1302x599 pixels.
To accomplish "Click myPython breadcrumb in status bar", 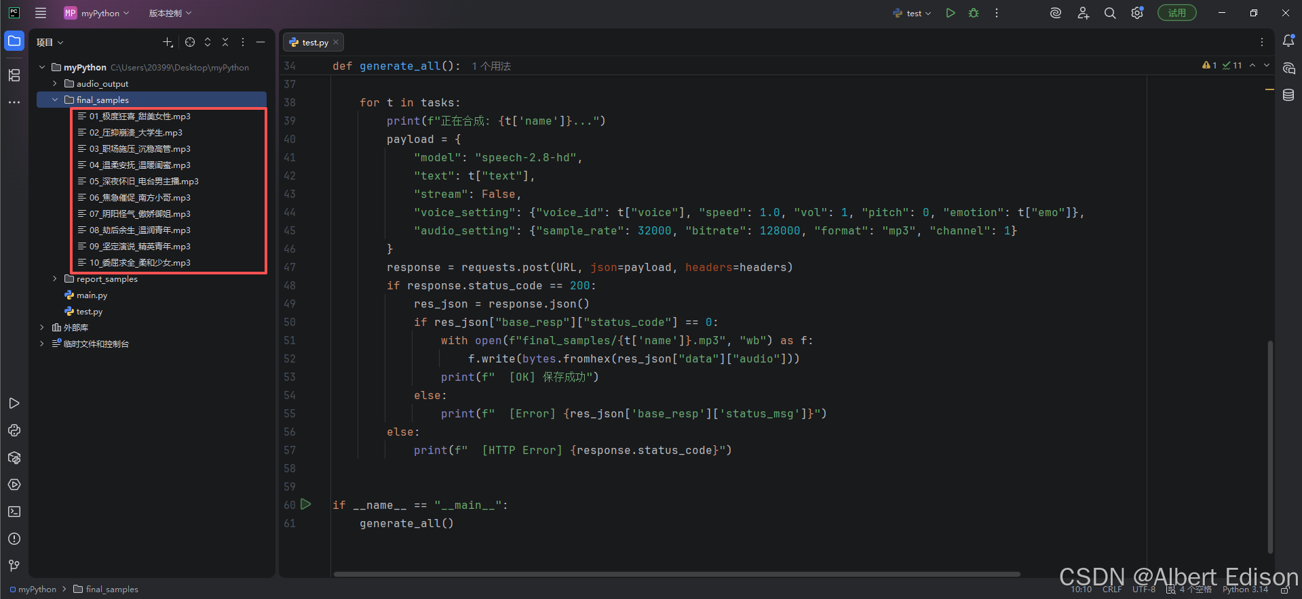I will (x=33, y=590).
